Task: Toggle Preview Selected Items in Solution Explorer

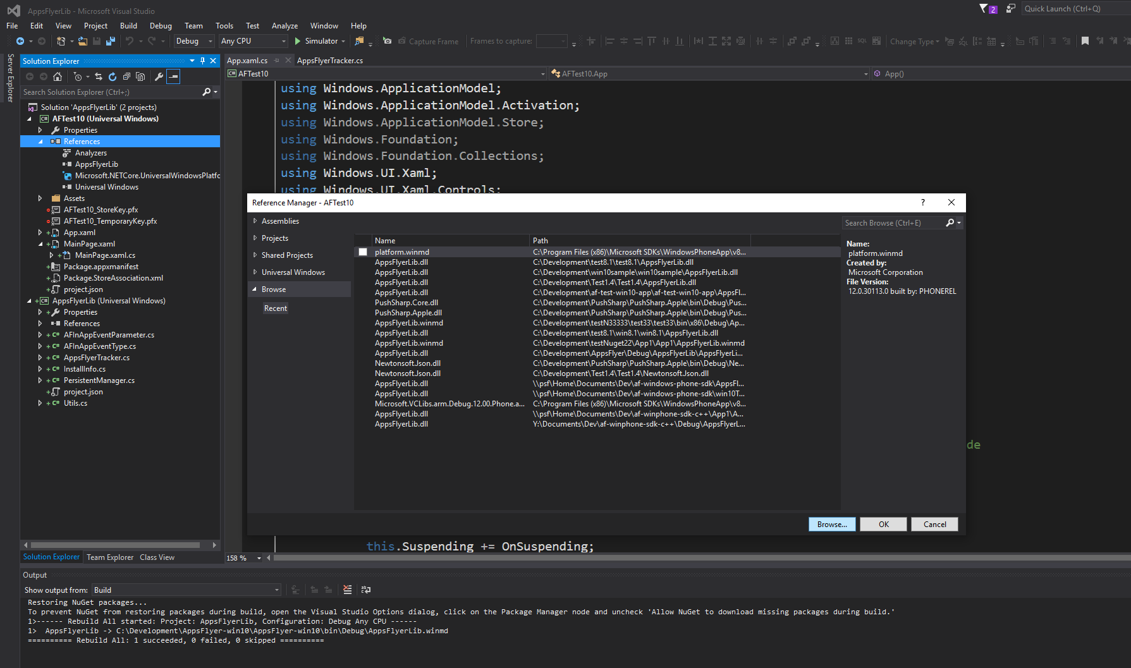Action: click(173, 76)
